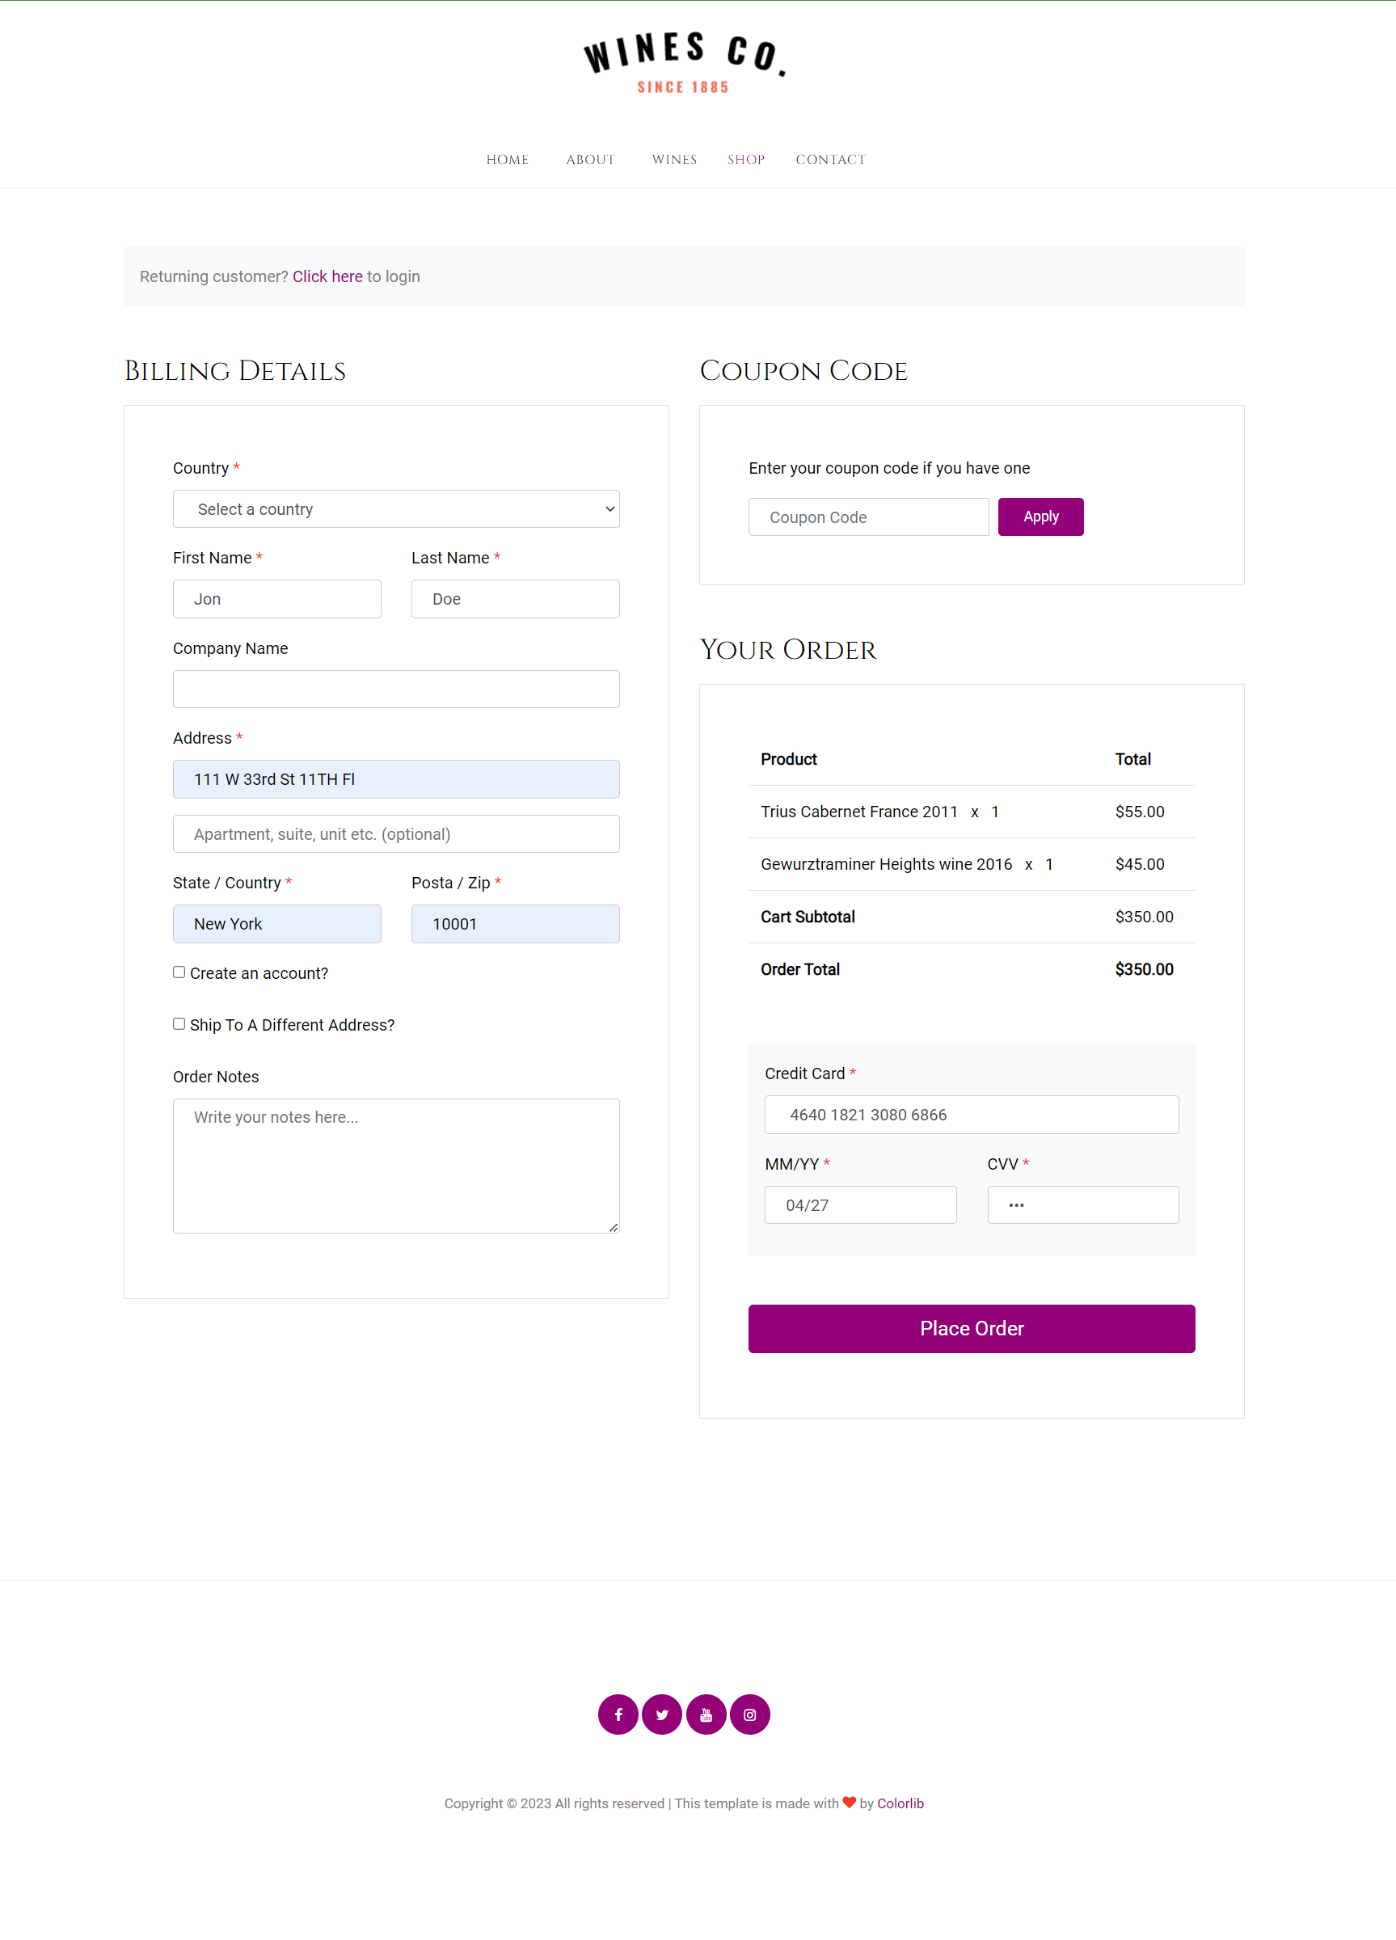Click the Place Order button
The width and height of the screenshot is (1396, 1940).
(x=971, y=1328)
